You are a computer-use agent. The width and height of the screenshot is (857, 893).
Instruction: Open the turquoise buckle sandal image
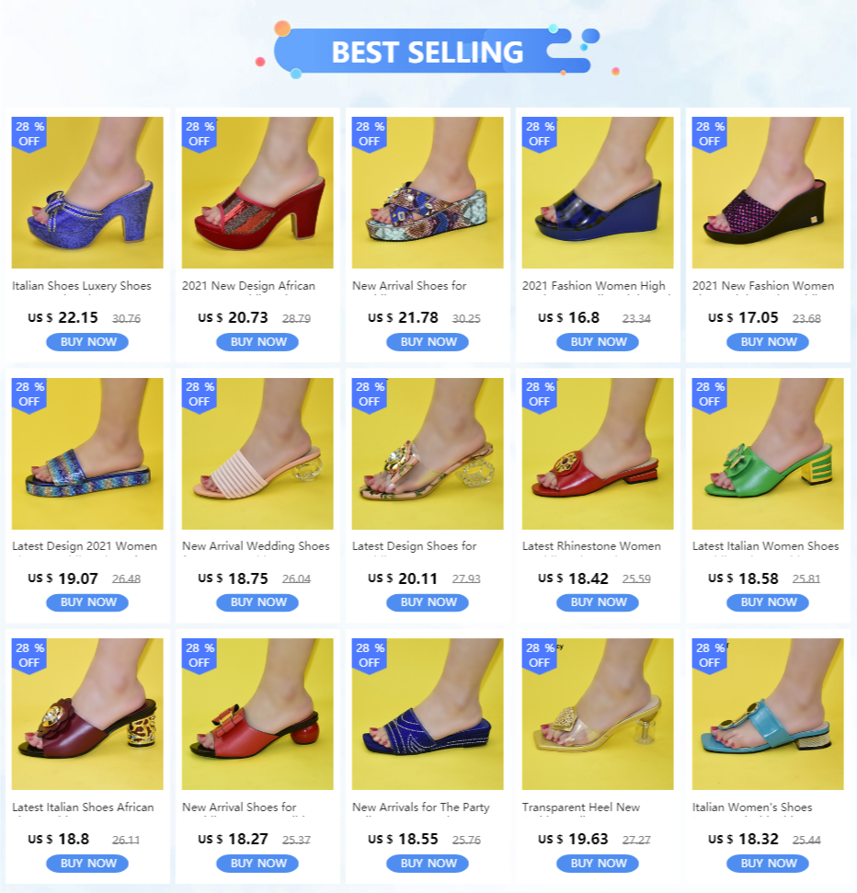[768, 714]
